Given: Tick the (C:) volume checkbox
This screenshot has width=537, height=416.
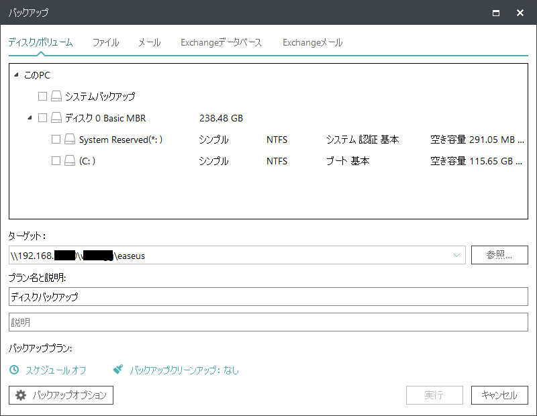Looking at the screenshot, I should (56, 160).
